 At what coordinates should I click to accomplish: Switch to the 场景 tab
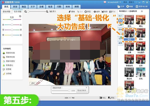coord(50,7)
